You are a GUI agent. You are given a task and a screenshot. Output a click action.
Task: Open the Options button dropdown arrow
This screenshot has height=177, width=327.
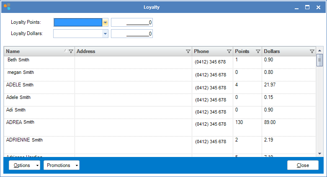click(x=38, y=165)
